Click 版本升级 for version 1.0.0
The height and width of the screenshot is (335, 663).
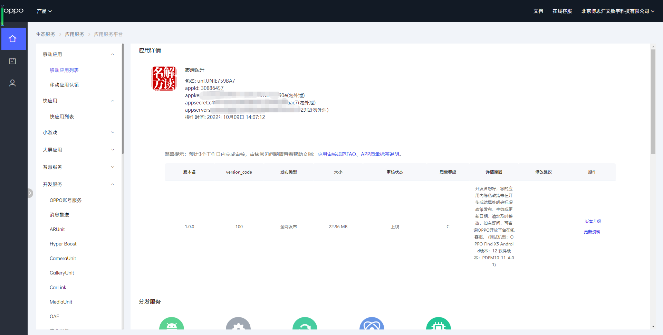click(593, 221)
